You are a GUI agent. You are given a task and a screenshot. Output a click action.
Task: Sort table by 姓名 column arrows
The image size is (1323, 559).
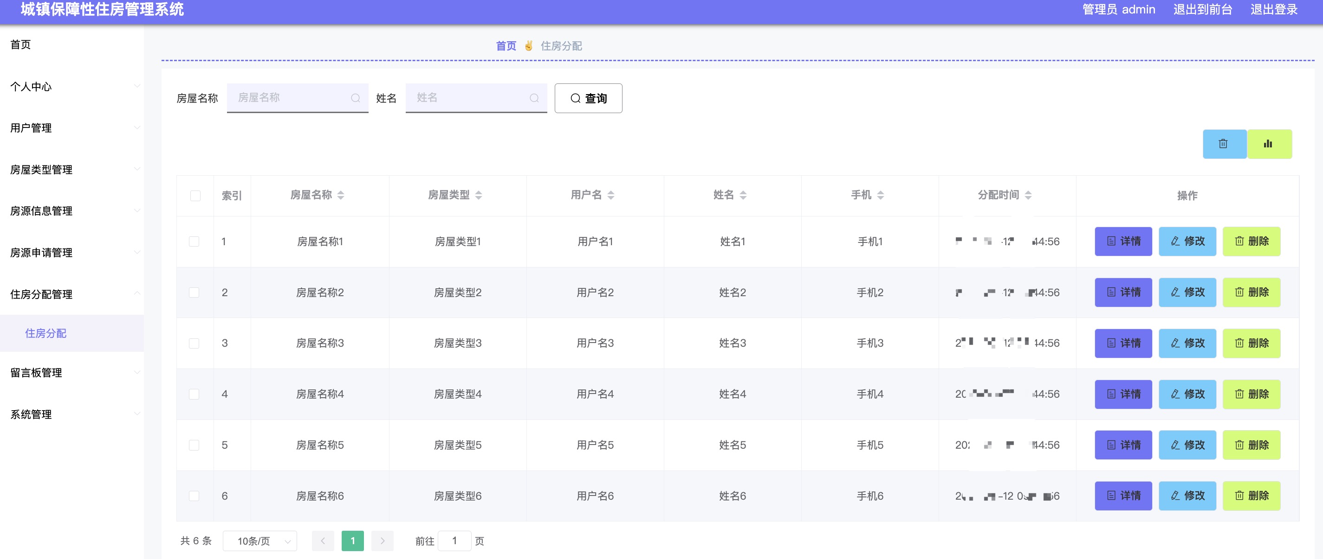(743, 195)
